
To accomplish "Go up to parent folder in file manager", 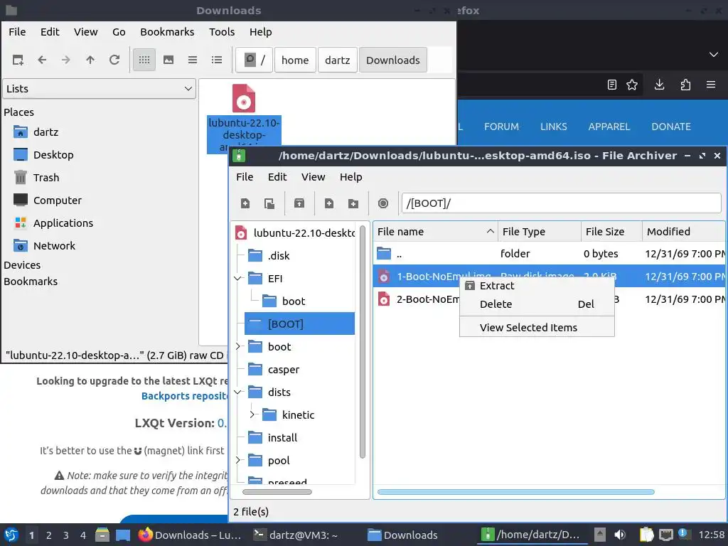I will point(90,60).
